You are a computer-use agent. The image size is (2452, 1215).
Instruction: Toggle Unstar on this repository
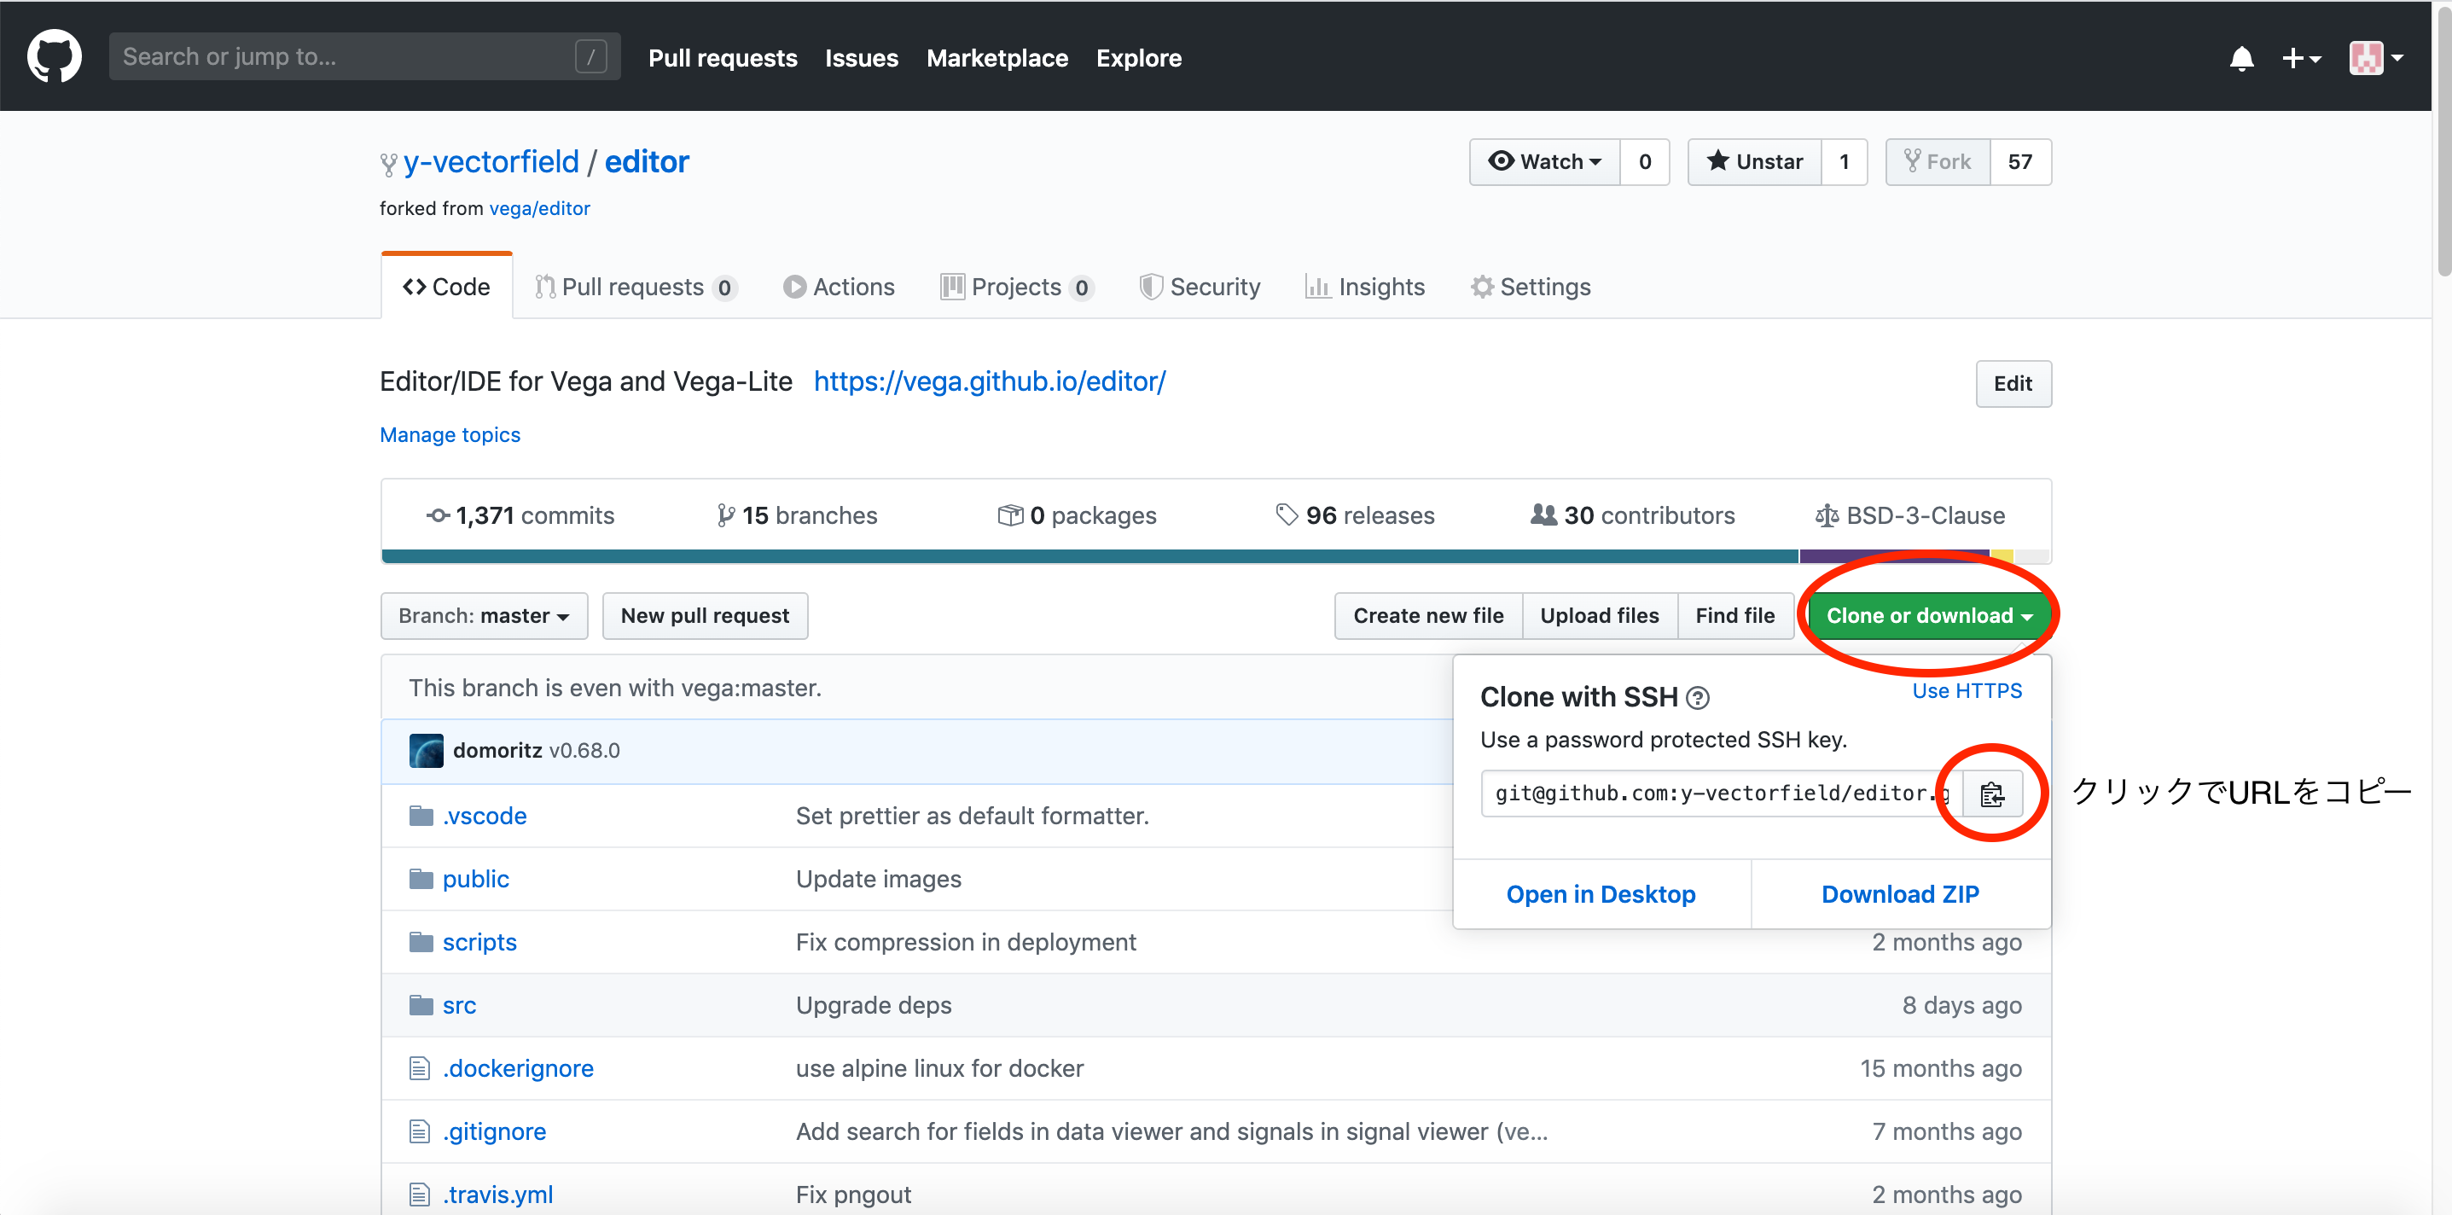click(x=1754, y=162)
